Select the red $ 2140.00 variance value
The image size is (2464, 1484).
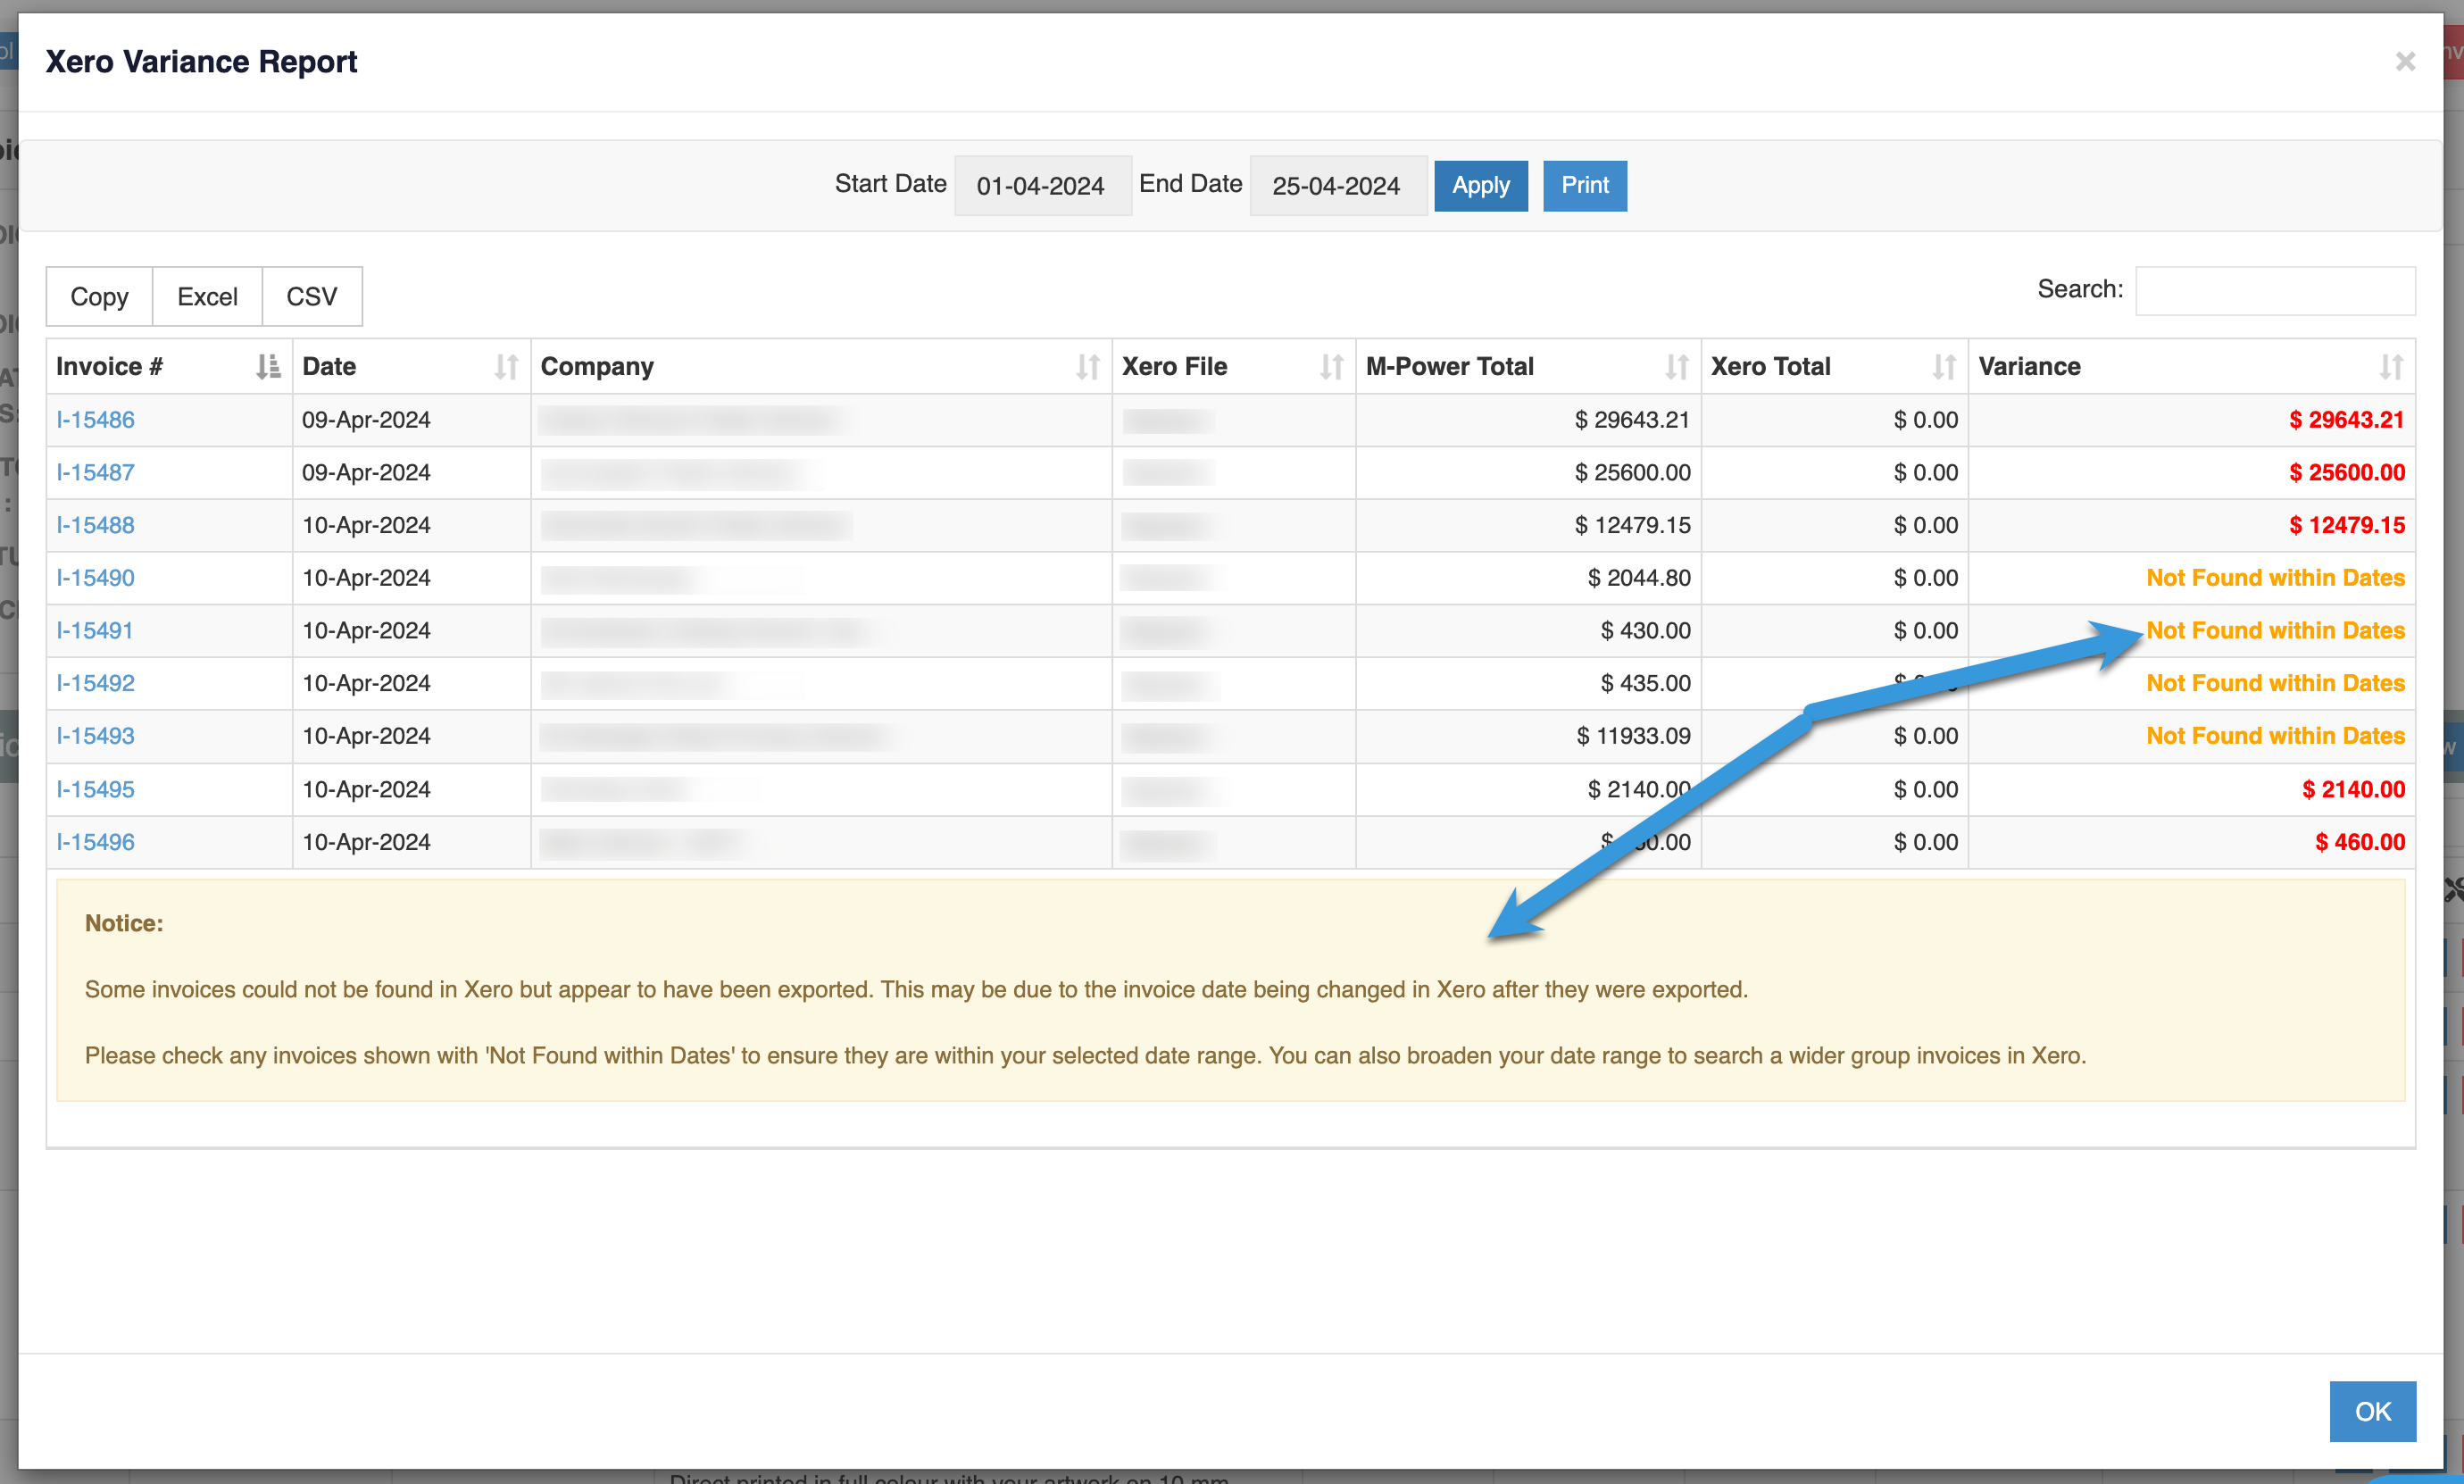(2353, 790)
